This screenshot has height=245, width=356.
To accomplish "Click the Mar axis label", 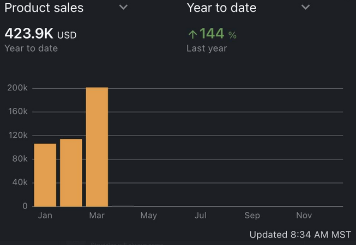I will 96,216.
